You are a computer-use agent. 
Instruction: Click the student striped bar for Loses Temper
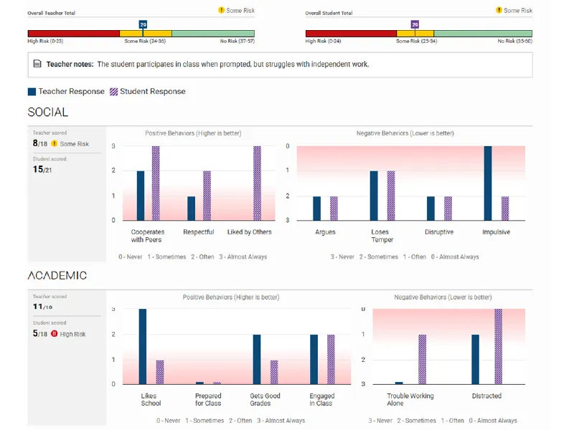[x=391, y=196]
